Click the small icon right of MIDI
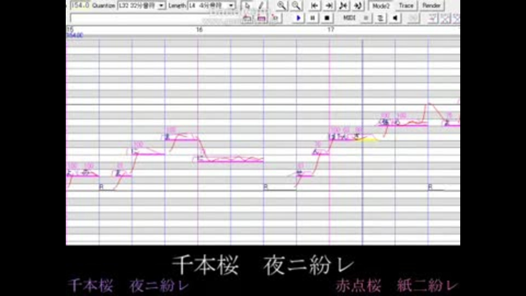Image resolution: width=526 pixels, height=296 pixels. coord(366,18)
